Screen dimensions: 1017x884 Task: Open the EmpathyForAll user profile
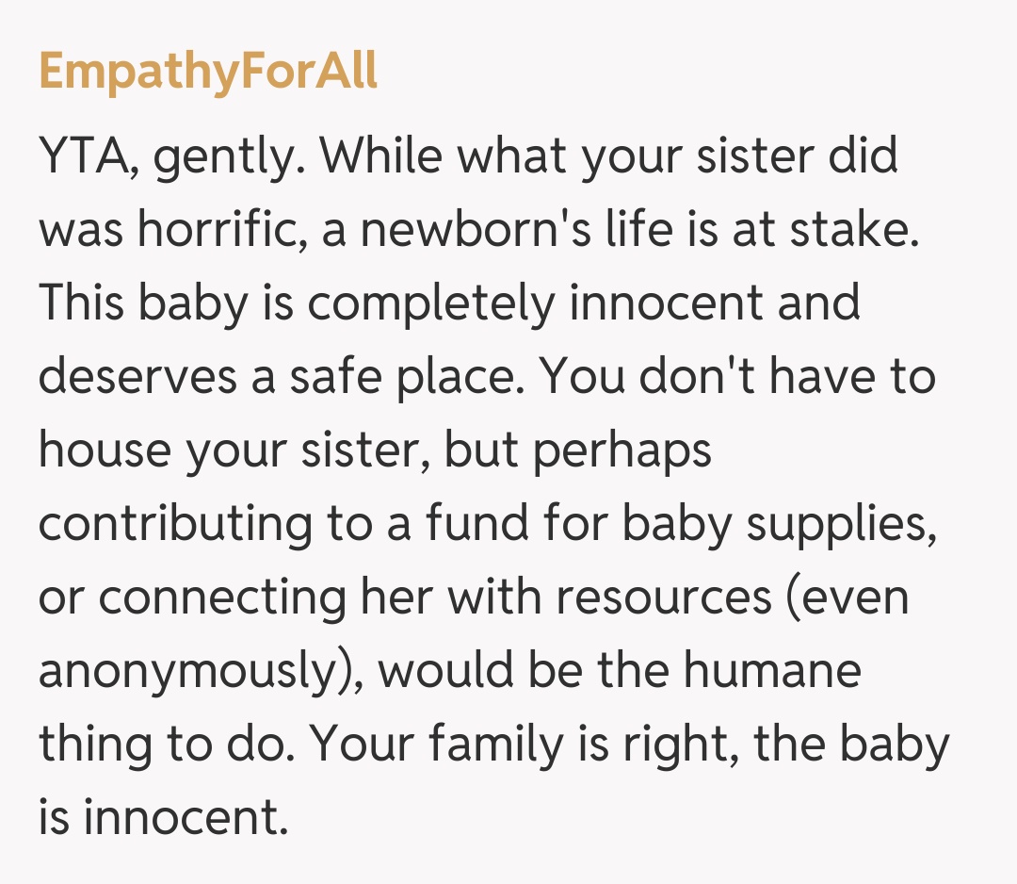pyautogui.click(x=208, y=71)
